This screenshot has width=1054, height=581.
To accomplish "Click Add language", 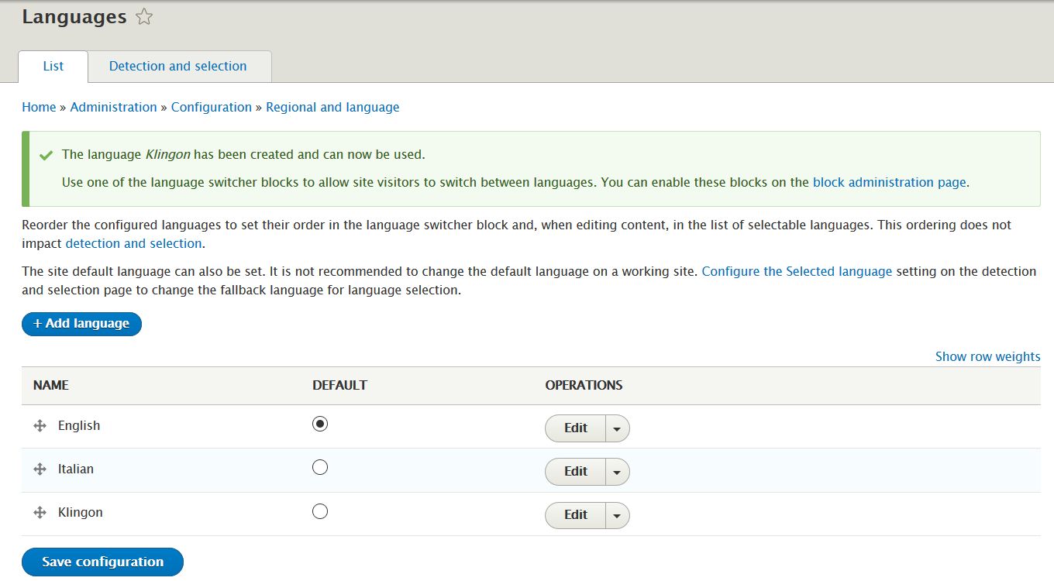I will (x=81, y=324).
